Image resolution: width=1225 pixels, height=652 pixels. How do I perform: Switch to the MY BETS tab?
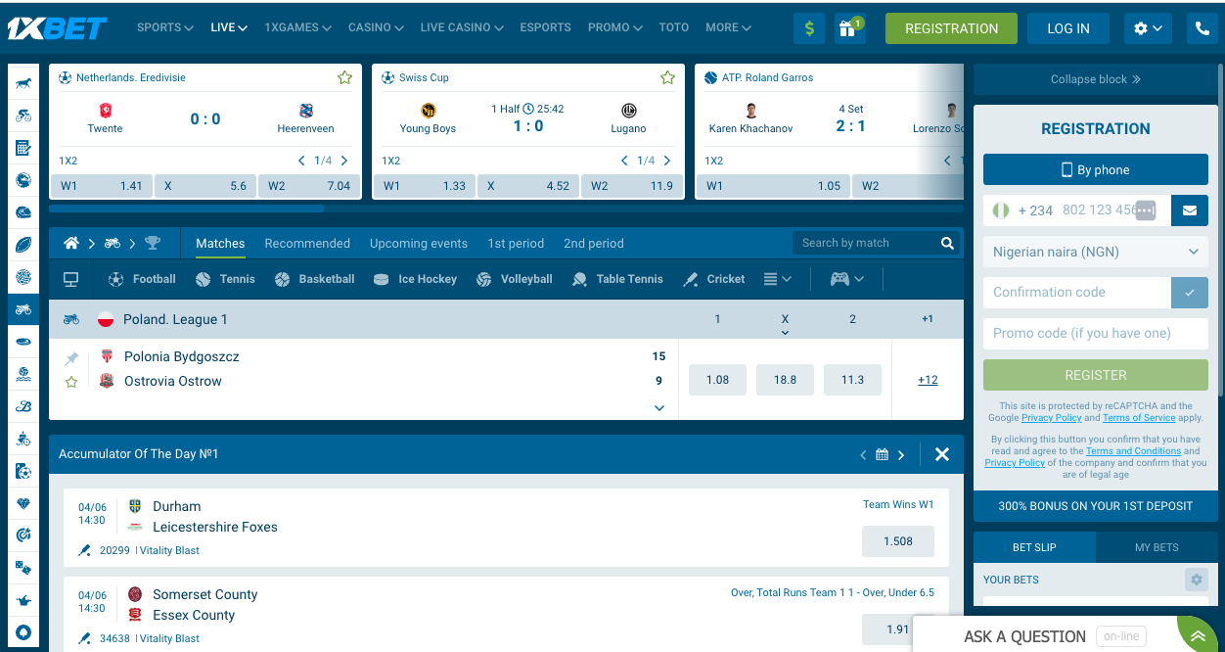(x=1157, y=547)
